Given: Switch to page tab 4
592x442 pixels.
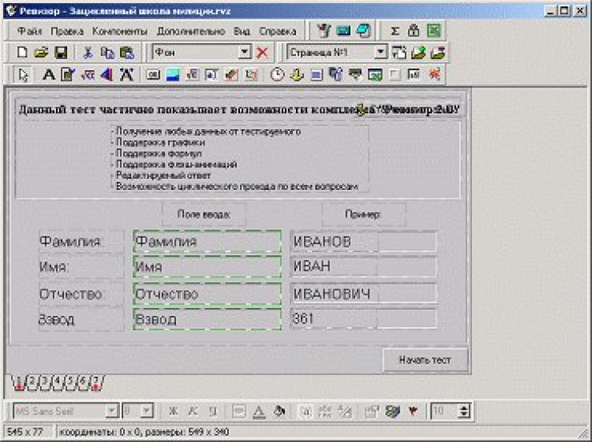Looking at the screenshot, I should point(58,382).
